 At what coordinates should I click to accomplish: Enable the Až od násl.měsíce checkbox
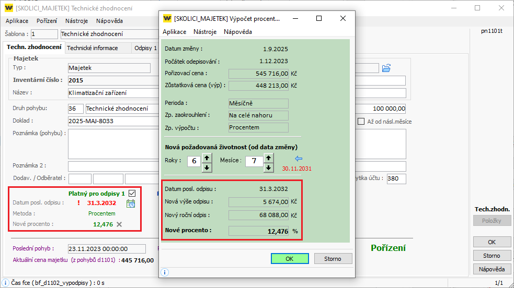pyautogui.click(x=361, y=122)
